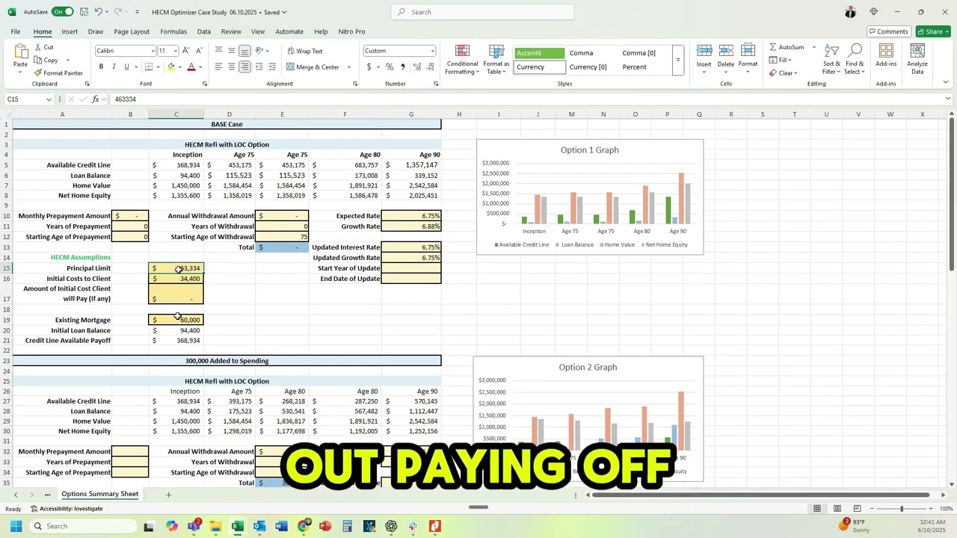957x538 pixels.
Task: Select the Option 1 Graph chart
Action: point(590,197)
